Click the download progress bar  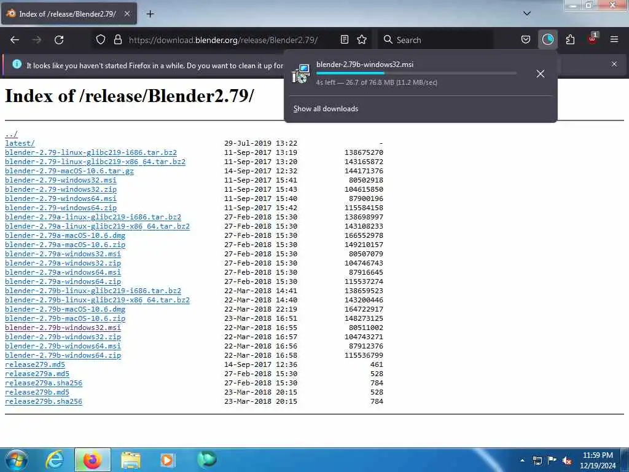416,74
